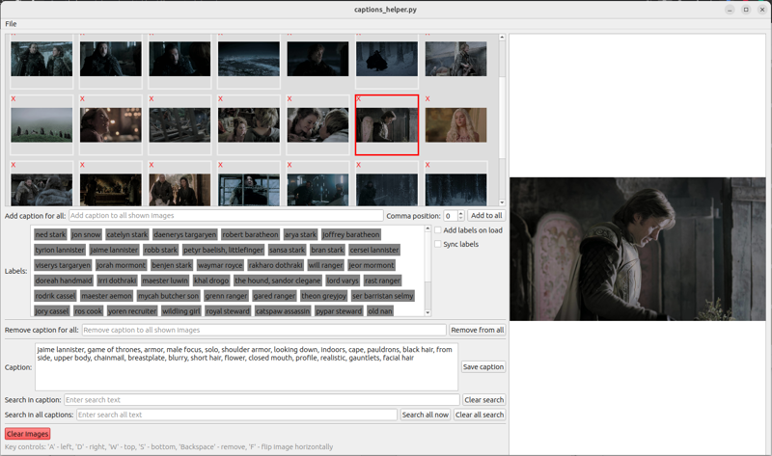Apply the jaime lannister label
The height and width of the screenshot is (456, 772).
pos(114,250)
